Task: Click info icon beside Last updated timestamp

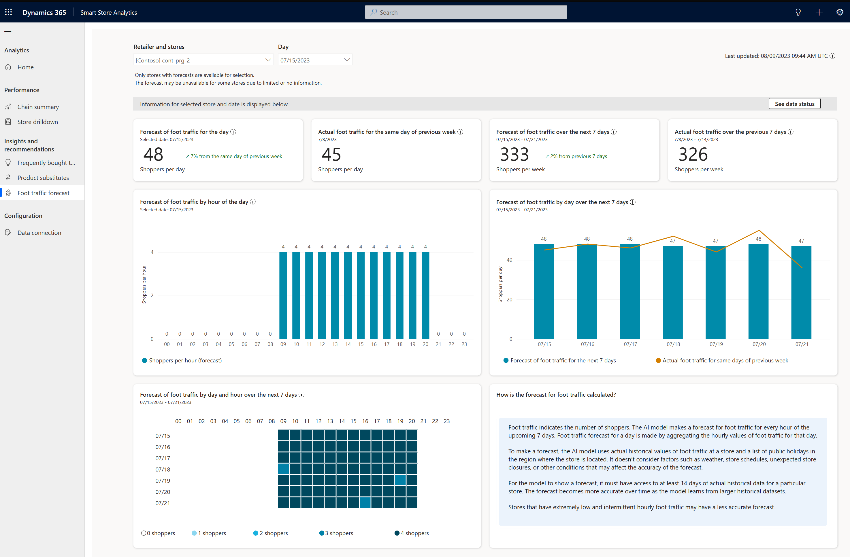Action: coord(832,56)
